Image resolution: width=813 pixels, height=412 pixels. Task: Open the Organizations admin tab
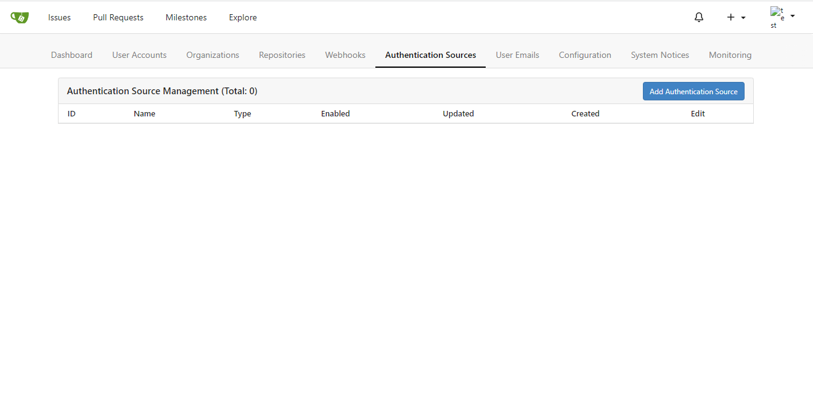pos(212,55)
